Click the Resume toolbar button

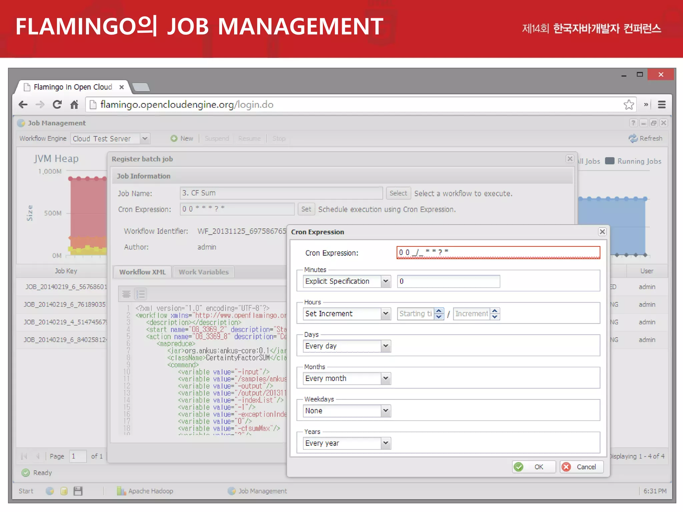(249, 138)
